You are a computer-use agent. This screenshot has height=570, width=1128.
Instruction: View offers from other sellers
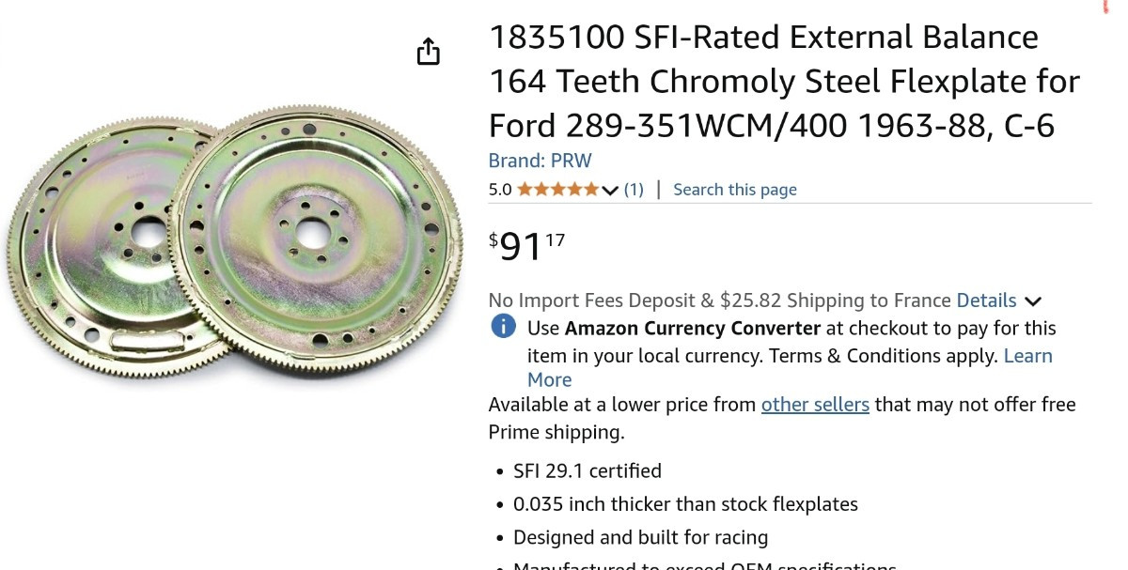[814, 405]
